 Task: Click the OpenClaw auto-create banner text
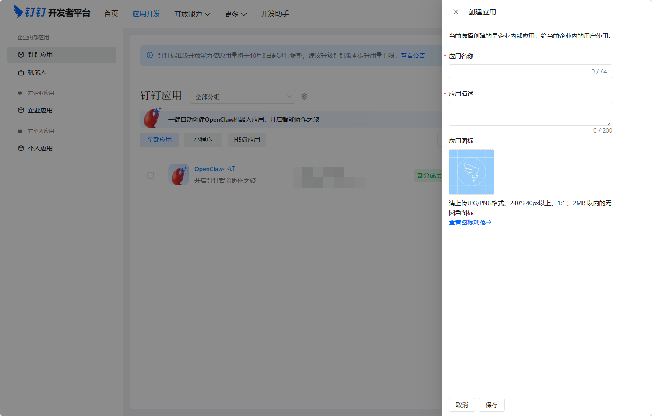(x=243, y=119)
